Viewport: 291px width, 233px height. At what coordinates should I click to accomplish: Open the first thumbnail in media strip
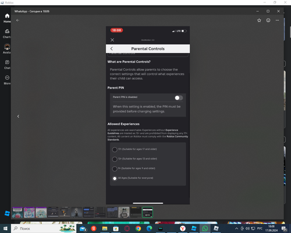coord(17,213)
